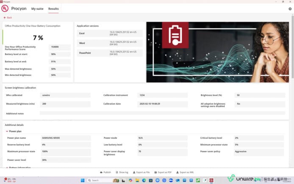Select the Results tab

coord(53,8)
